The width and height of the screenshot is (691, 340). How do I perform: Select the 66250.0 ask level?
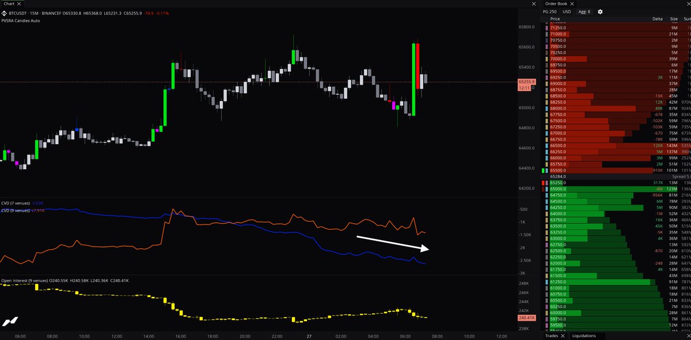tap(616, 152)
